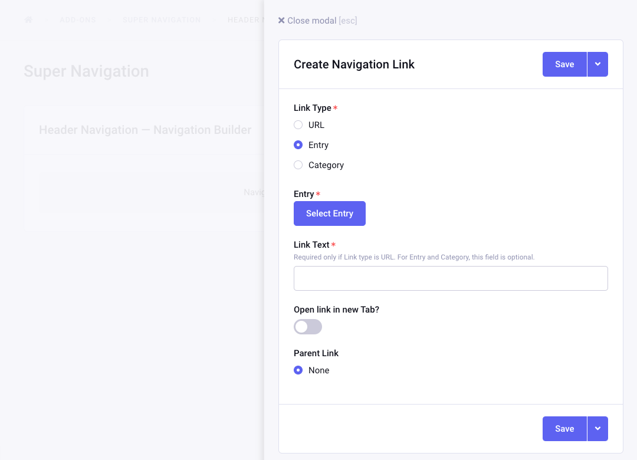Screen dimensions: 637x460
Task: Select the Entry link type
Action: pyautogui.click(x=298, y=145)
